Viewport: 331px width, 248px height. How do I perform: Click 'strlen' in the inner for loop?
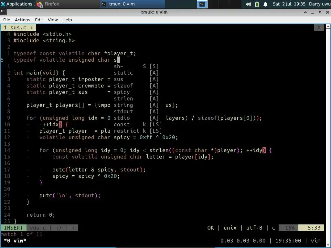pos(159,150)
